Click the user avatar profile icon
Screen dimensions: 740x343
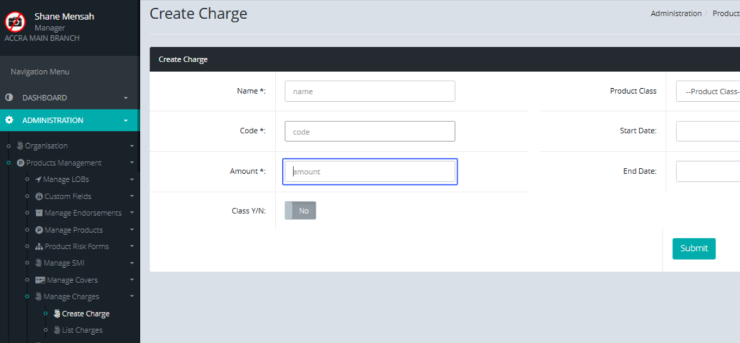coord(15,22)
